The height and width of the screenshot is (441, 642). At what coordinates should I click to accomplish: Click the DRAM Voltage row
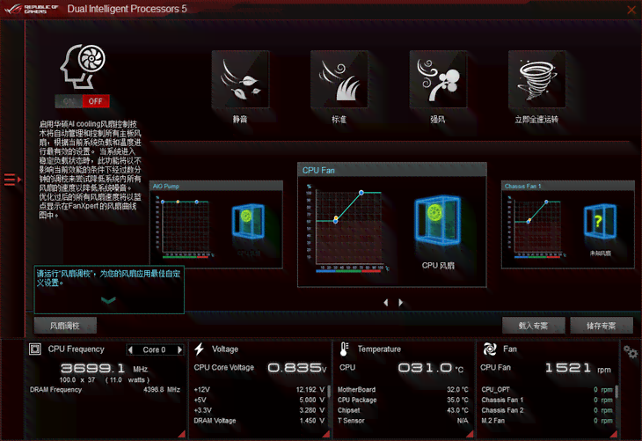pos(259,421)
